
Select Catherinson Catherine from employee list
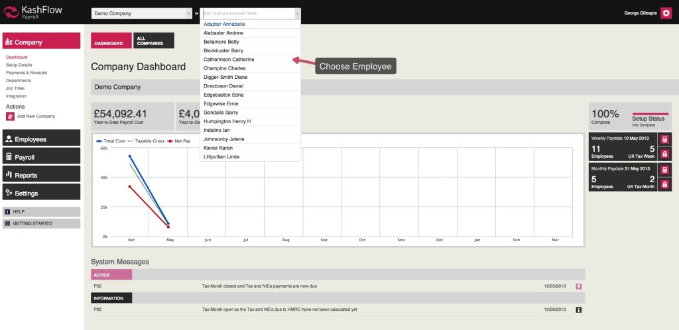click(229, 60)
